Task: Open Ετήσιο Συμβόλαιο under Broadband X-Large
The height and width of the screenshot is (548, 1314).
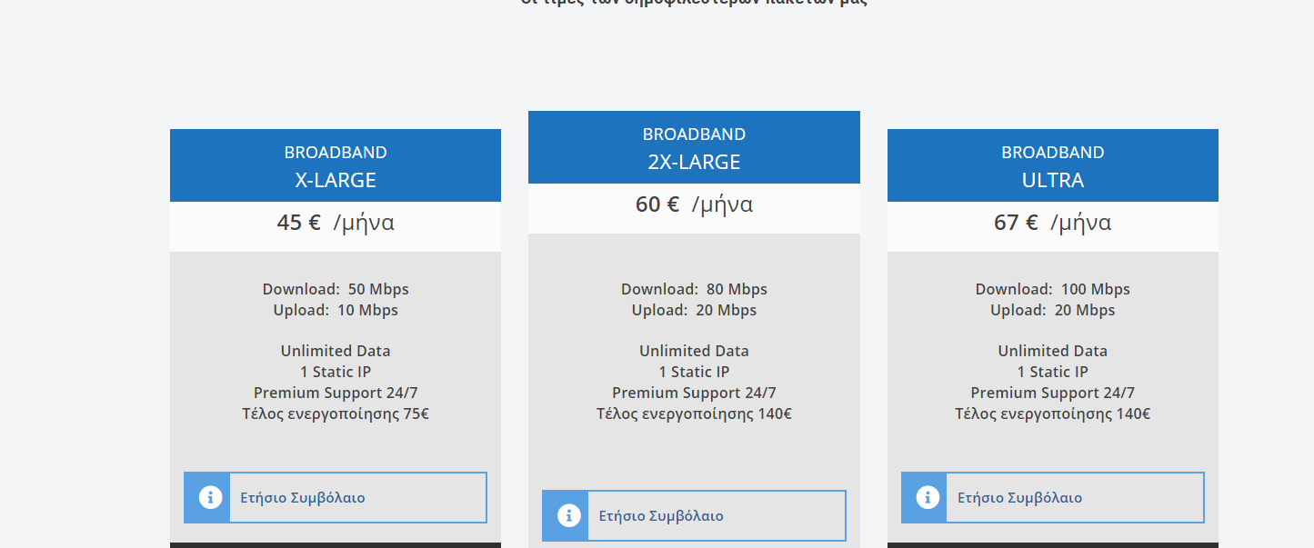Action: click(336, 497)
